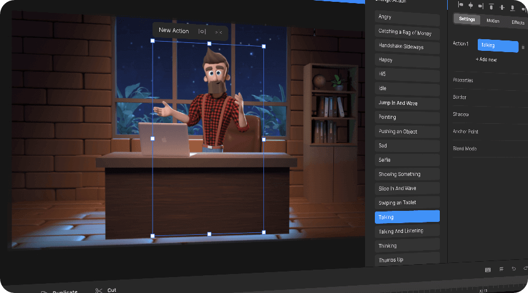Screen dimensions: 528x293
Task: Select Handshake Sideways action
Action: pos(407,46)
